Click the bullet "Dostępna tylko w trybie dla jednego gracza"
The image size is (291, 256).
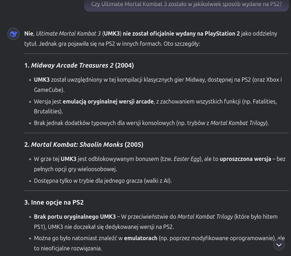[103, 181]
